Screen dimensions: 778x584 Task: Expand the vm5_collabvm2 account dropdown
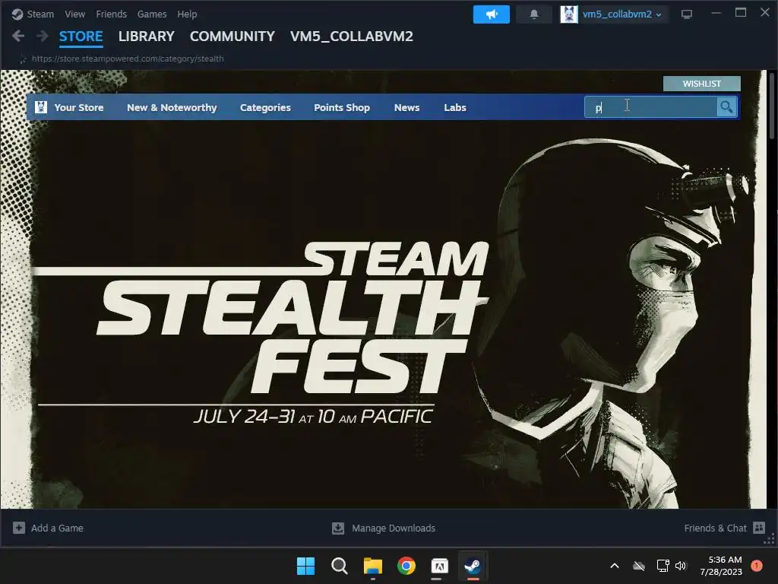point(622,14)
